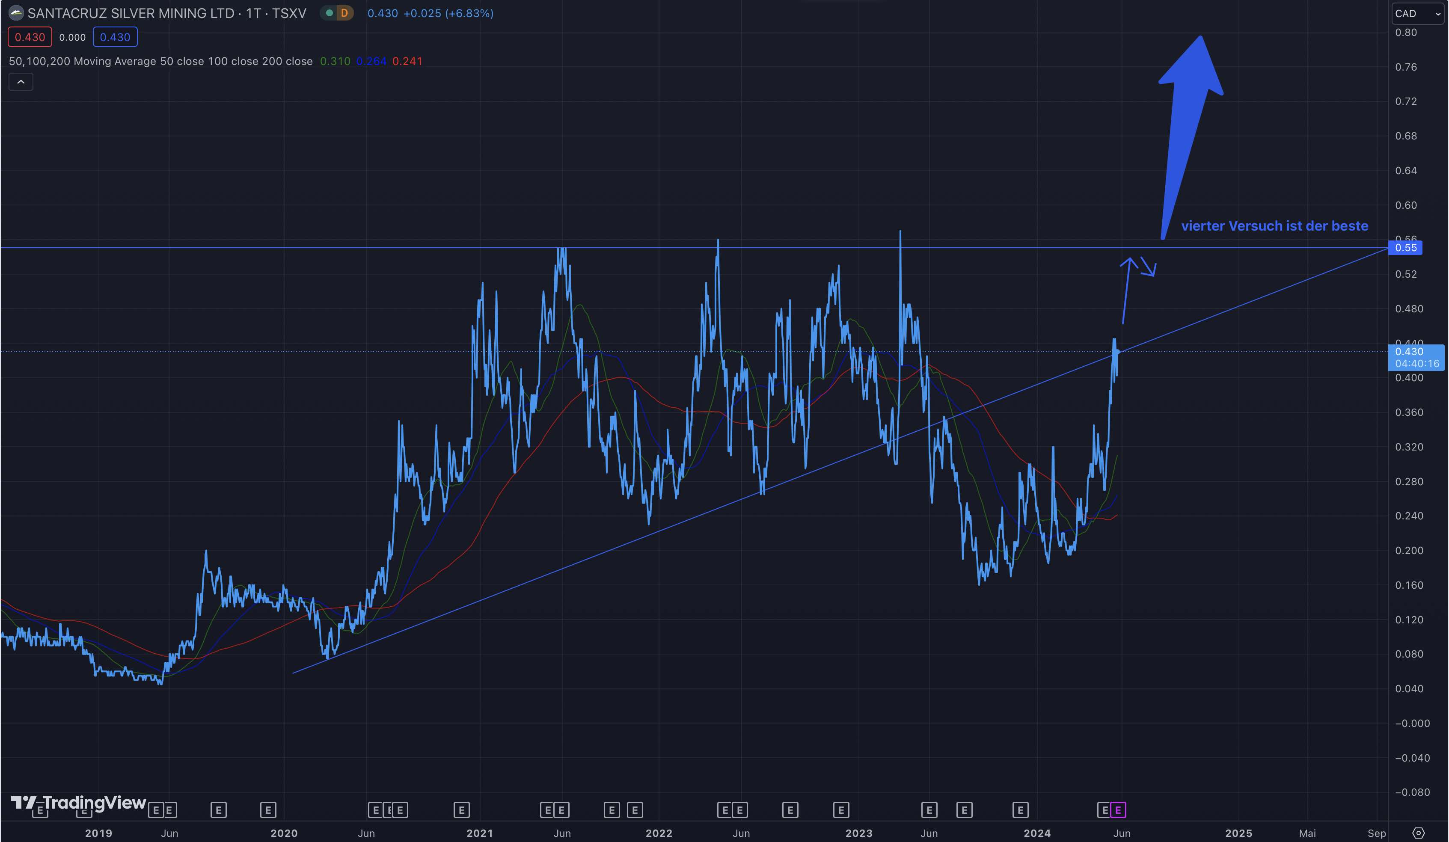Click the blue 0.430 buy price button
This screenshot has width=1449, height=842.
tap(115, 37)
